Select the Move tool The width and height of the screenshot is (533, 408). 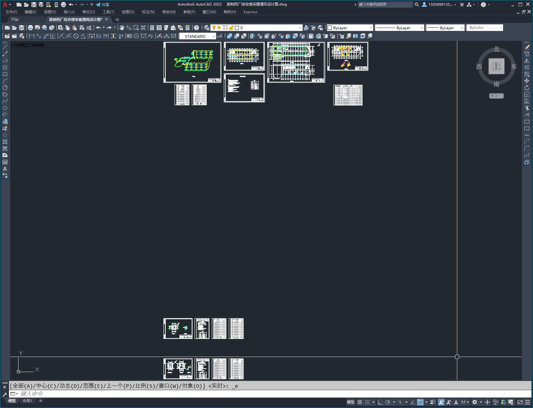pos(527,81)
